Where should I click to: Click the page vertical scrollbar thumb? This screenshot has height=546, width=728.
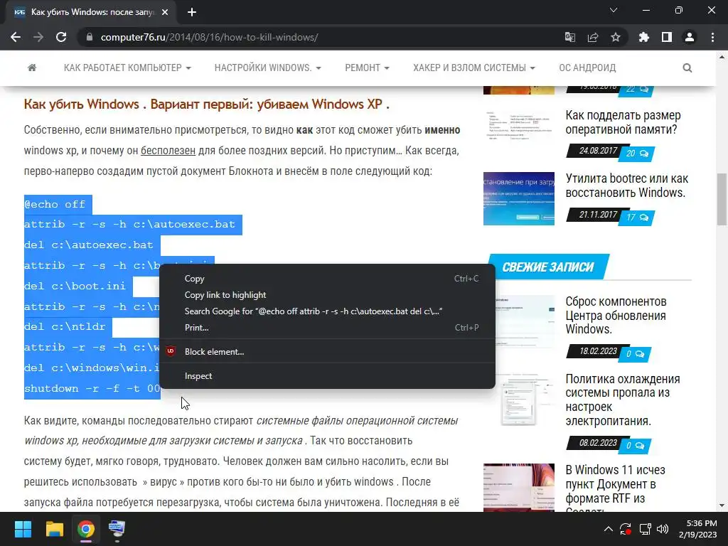pyautogui.click(x=722, y=198)
